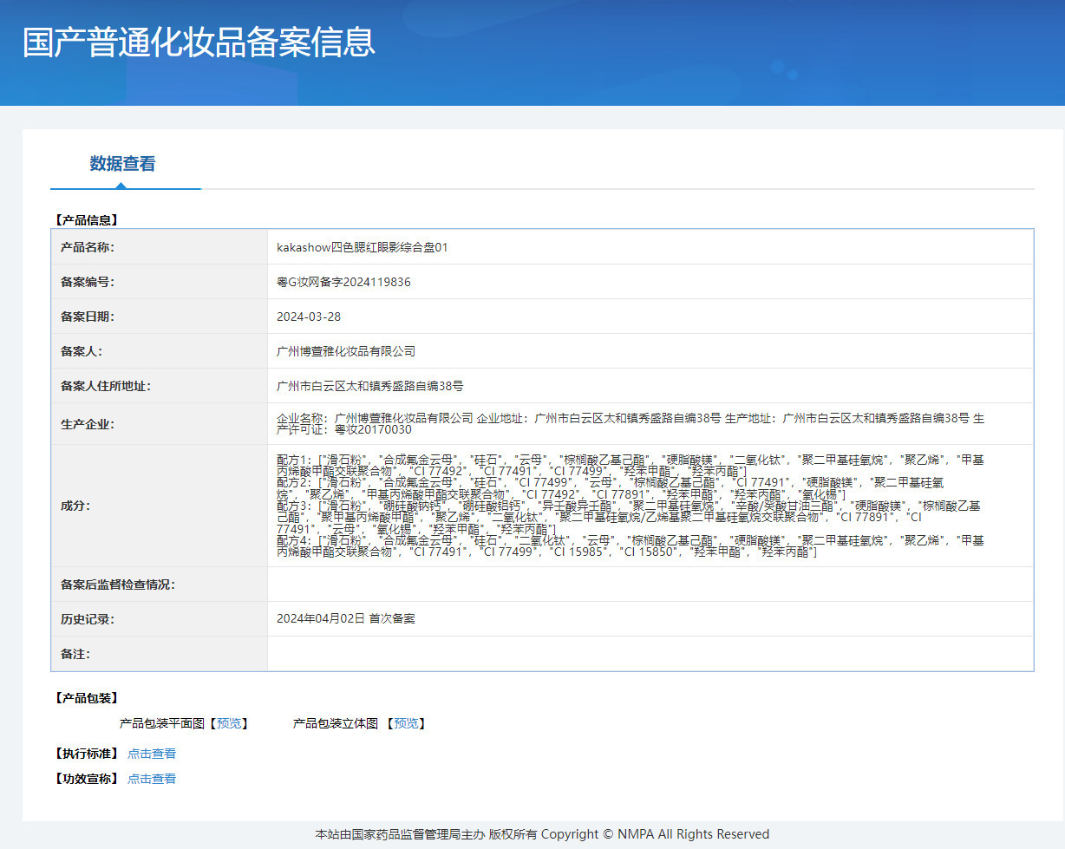Click the 【产品信息】 section heading
The height and width of the screenshot is (849, 1065).
pos(87,220)
